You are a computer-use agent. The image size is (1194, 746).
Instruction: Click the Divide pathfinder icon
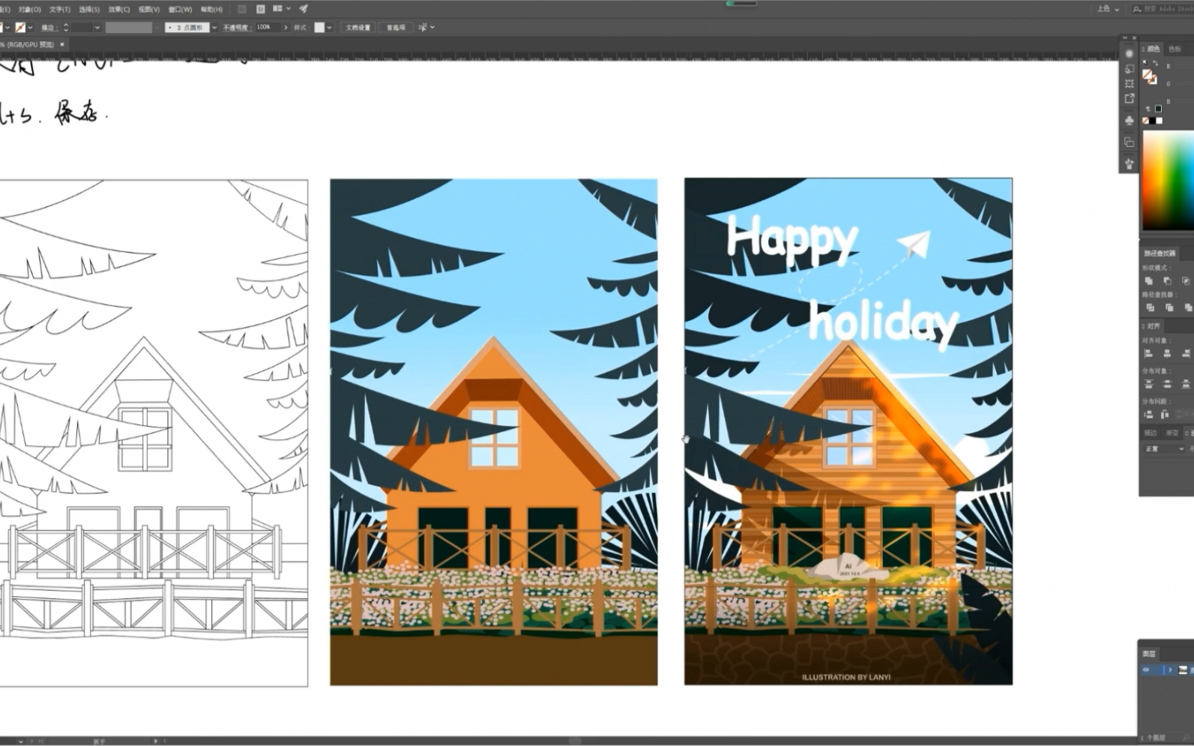1150,307
